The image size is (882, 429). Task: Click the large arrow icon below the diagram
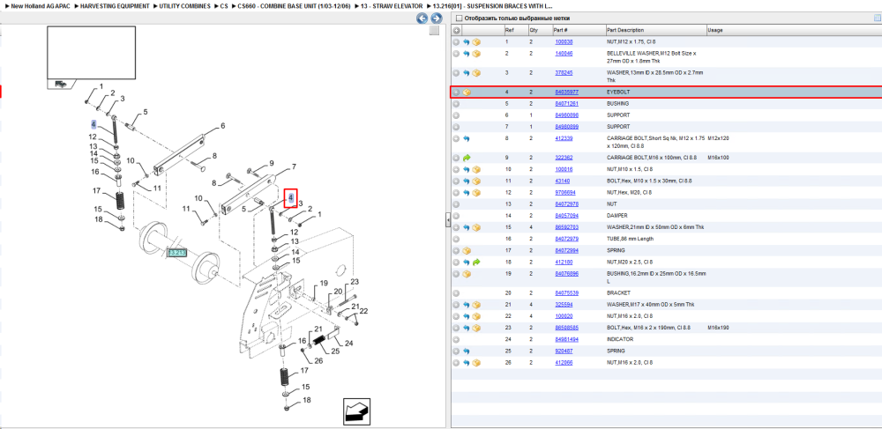click(x=357, y=411)
